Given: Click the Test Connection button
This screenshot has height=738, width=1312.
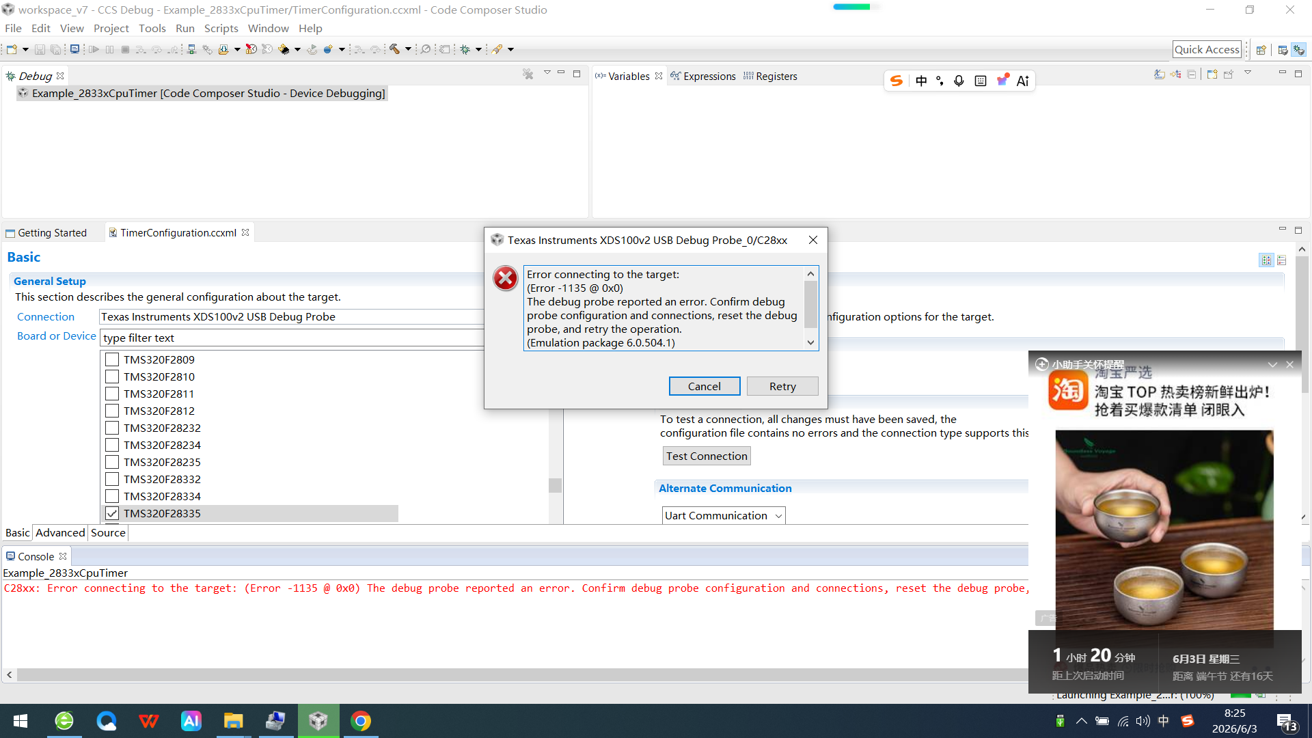Looking at the screenshot, I should click(x=707, y=456).
